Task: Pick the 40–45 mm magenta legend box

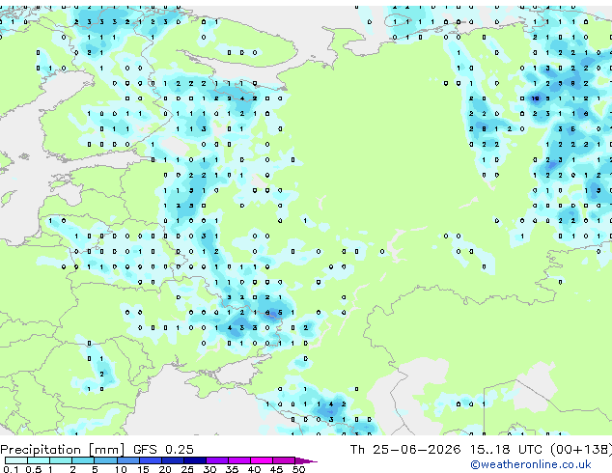Action: (x=262, y=460)
